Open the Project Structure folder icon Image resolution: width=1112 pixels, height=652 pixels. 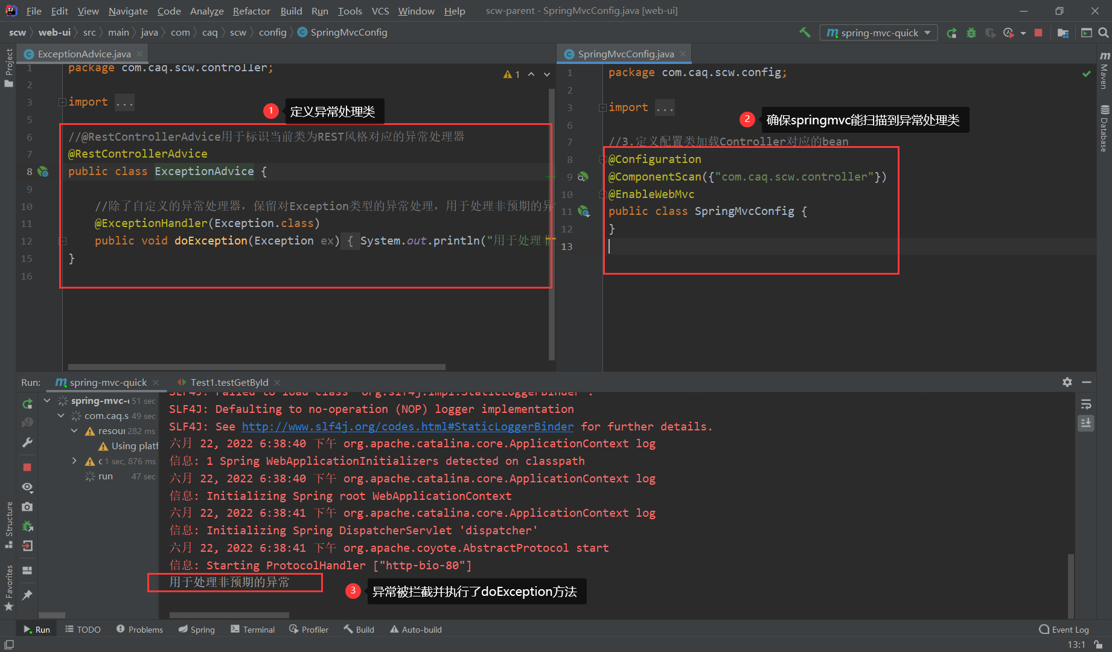click(1063, 33)
